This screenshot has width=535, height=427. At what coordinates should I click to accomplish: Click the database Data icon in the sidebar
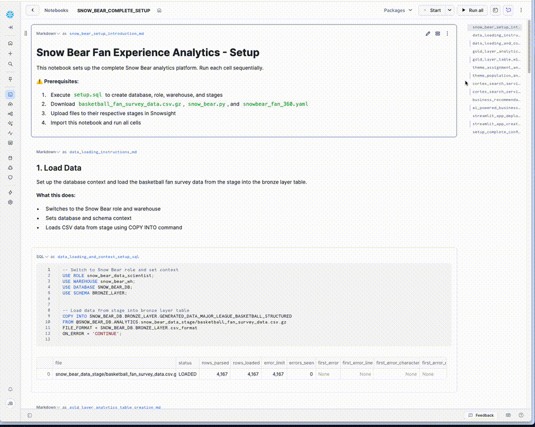tap(10, 158)
